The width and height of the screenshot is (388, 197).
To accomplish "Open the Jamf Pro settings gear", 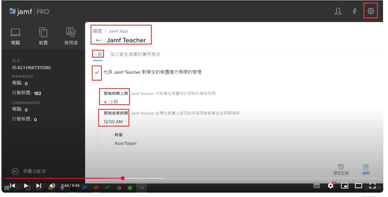I will pyautogui.click(x=371, y=11).
